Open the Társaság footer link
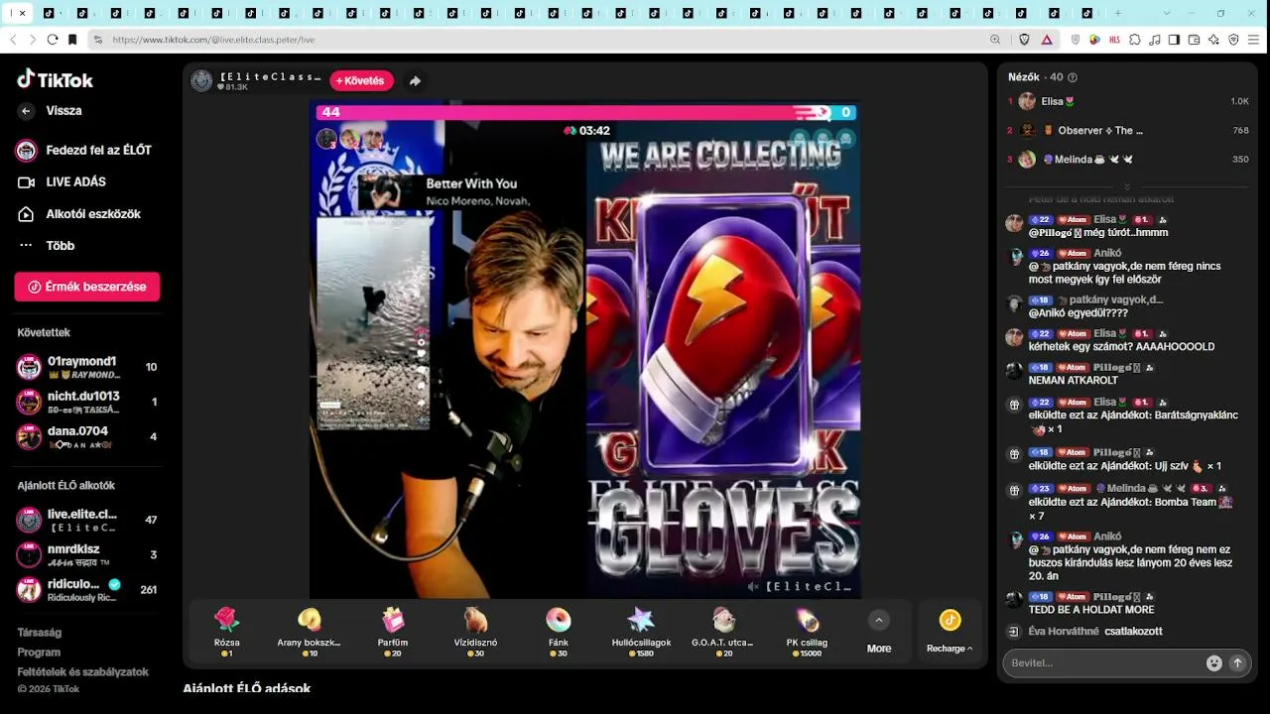Viewport: 1270px width, 714px height. [x=40, y=633]
